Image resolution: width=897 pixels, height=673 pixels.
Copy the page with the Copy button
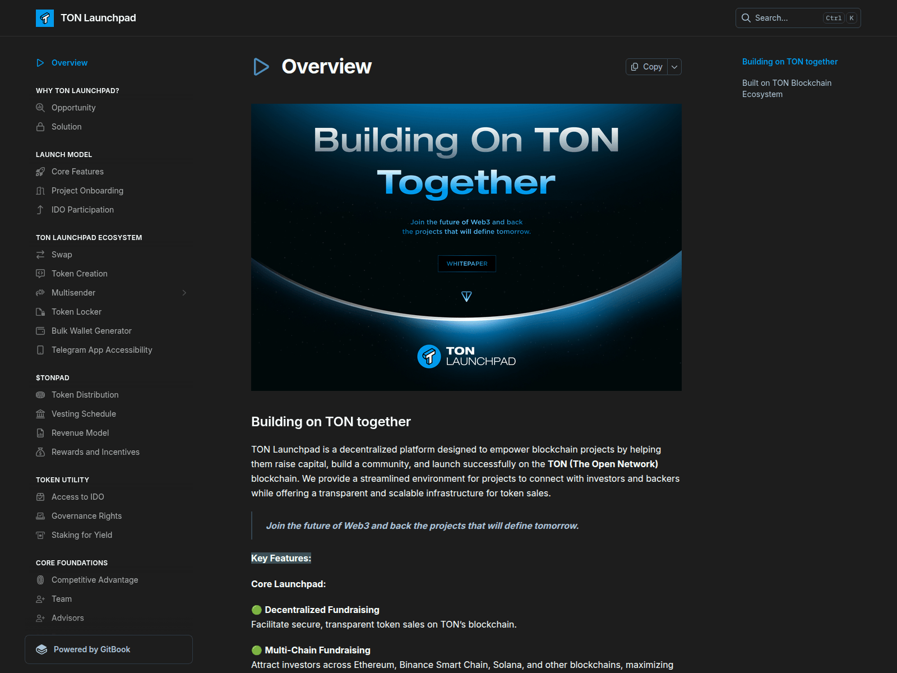[x=646, y=67]
